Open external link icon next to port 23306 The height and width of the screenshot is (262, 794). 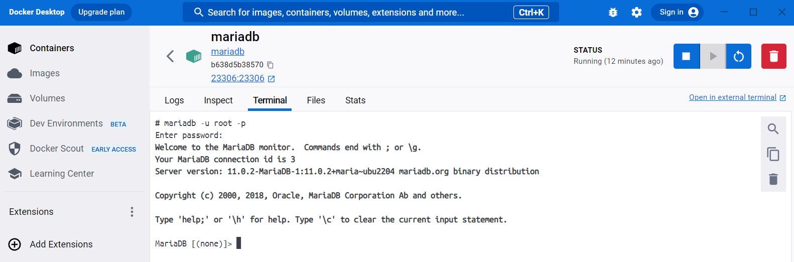(272, 79)
